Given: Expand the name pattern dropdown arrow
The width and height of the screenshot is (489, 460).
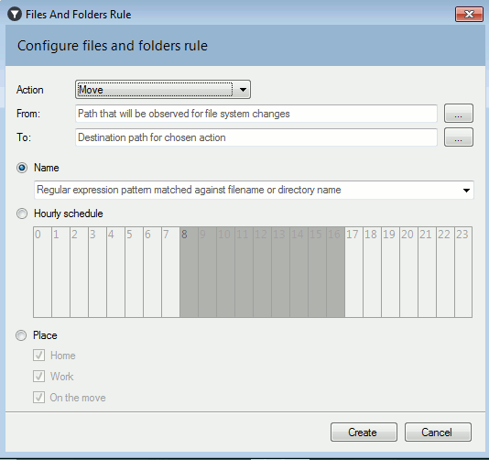Looking at the screenshot, I should point(466,190).
